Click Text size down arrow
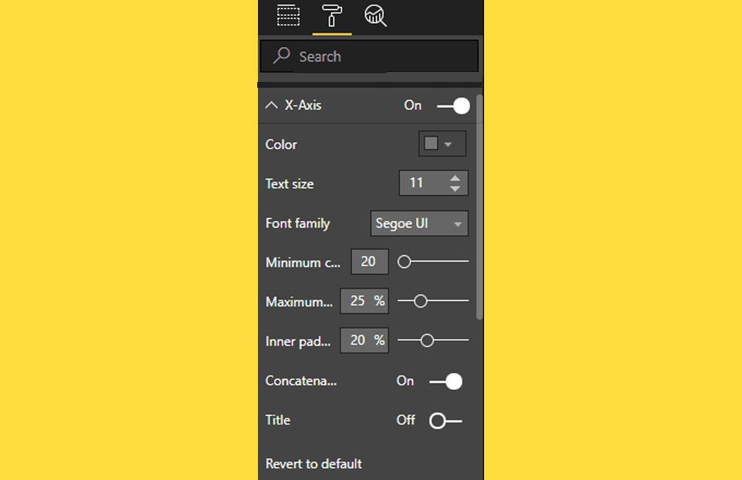Viewport: 742px width, 480px height. pos(454,189)
